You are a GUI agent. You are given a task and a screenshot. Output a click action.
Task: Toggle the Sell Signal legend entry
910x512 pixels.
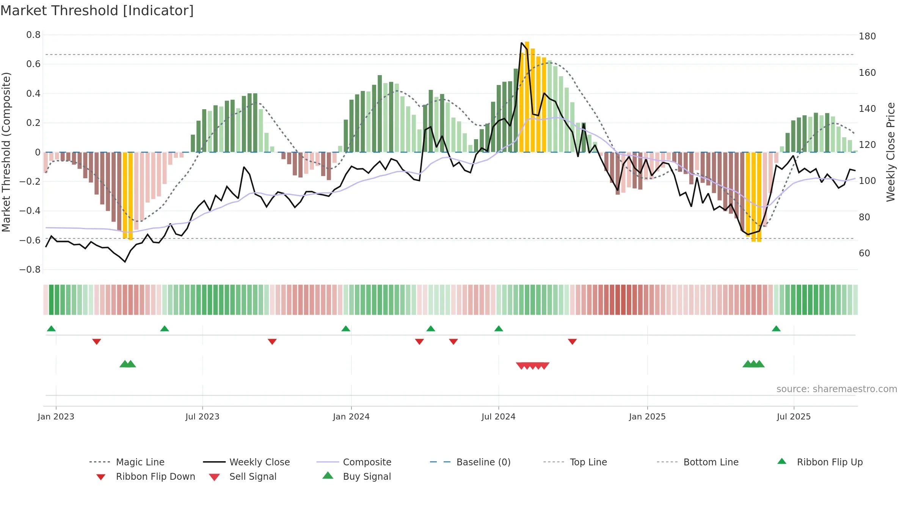tap(243, 476)
